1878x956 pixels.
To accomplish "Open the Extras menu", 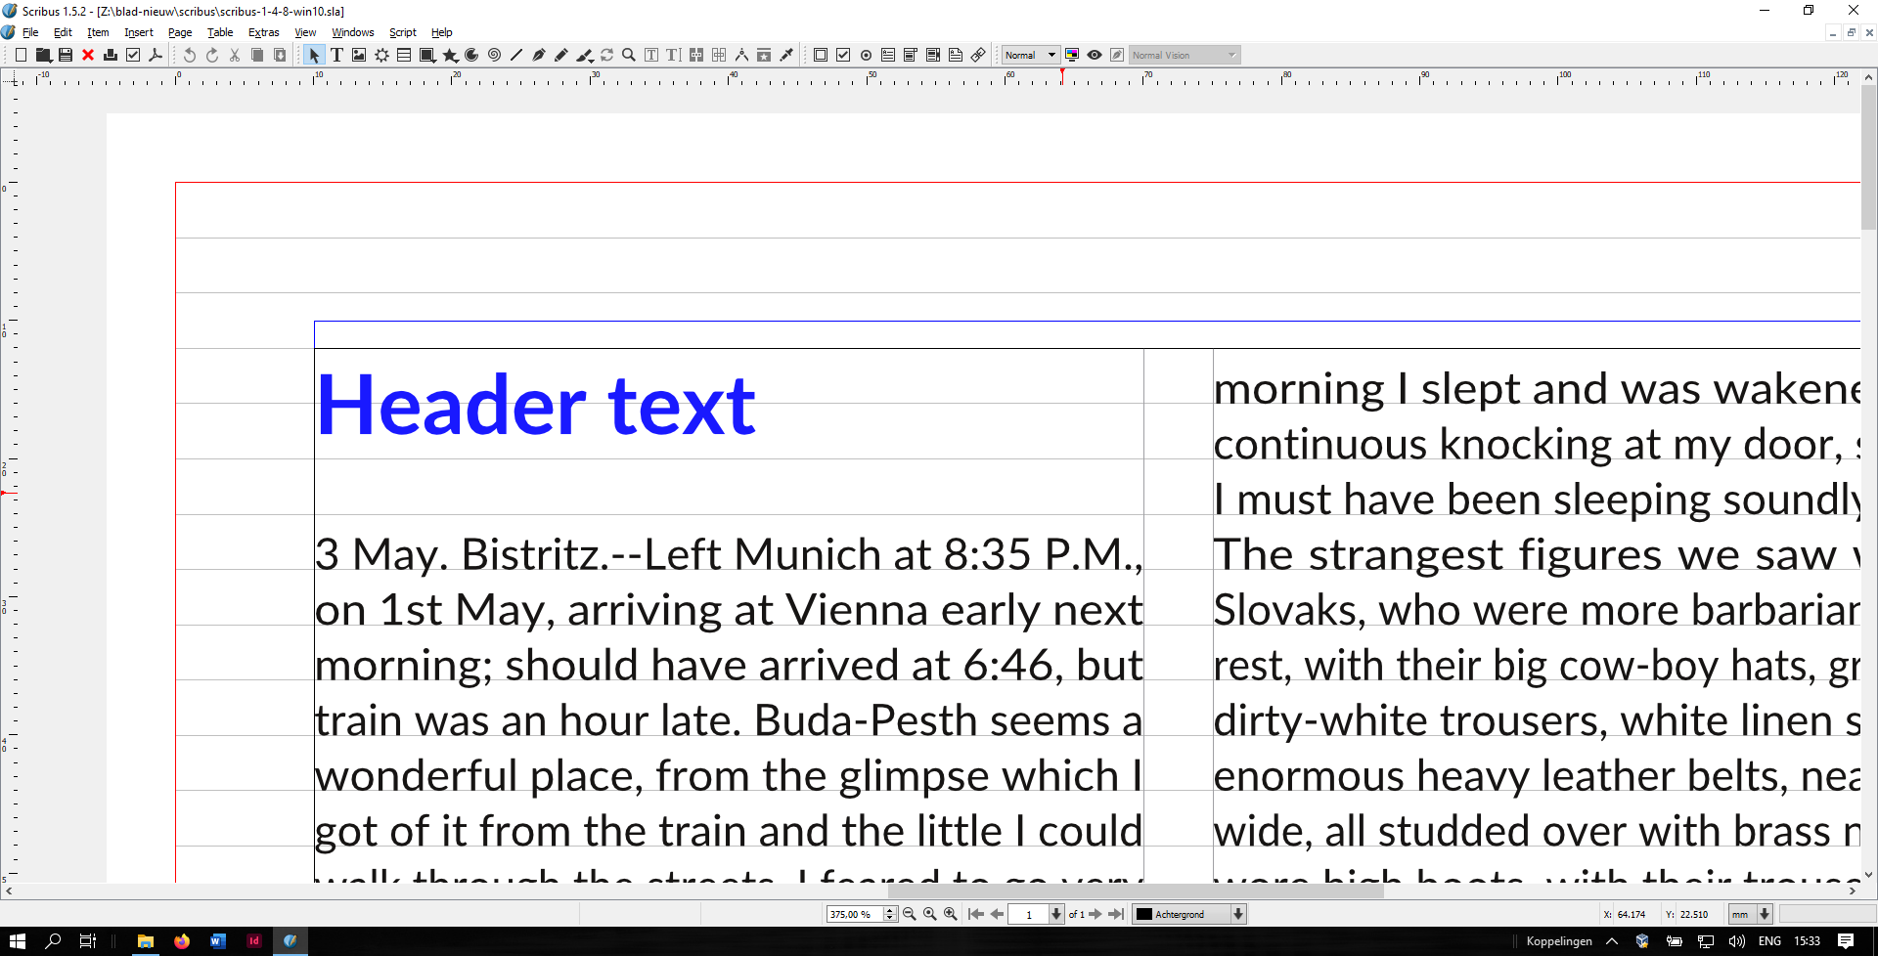I will pyautogui.click(x=263, y=32).
